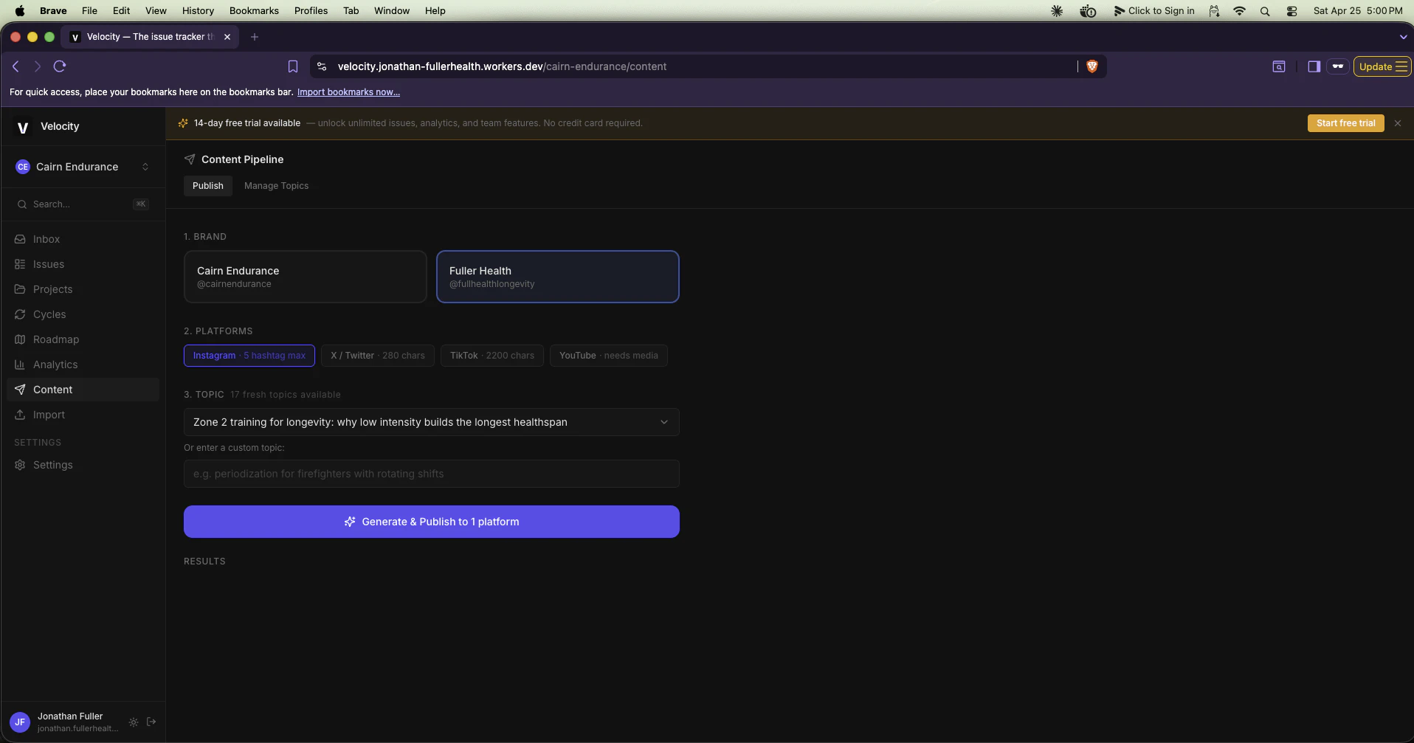Open Issues in the sidebar
Screen dimensions: 1414x743
48,264
